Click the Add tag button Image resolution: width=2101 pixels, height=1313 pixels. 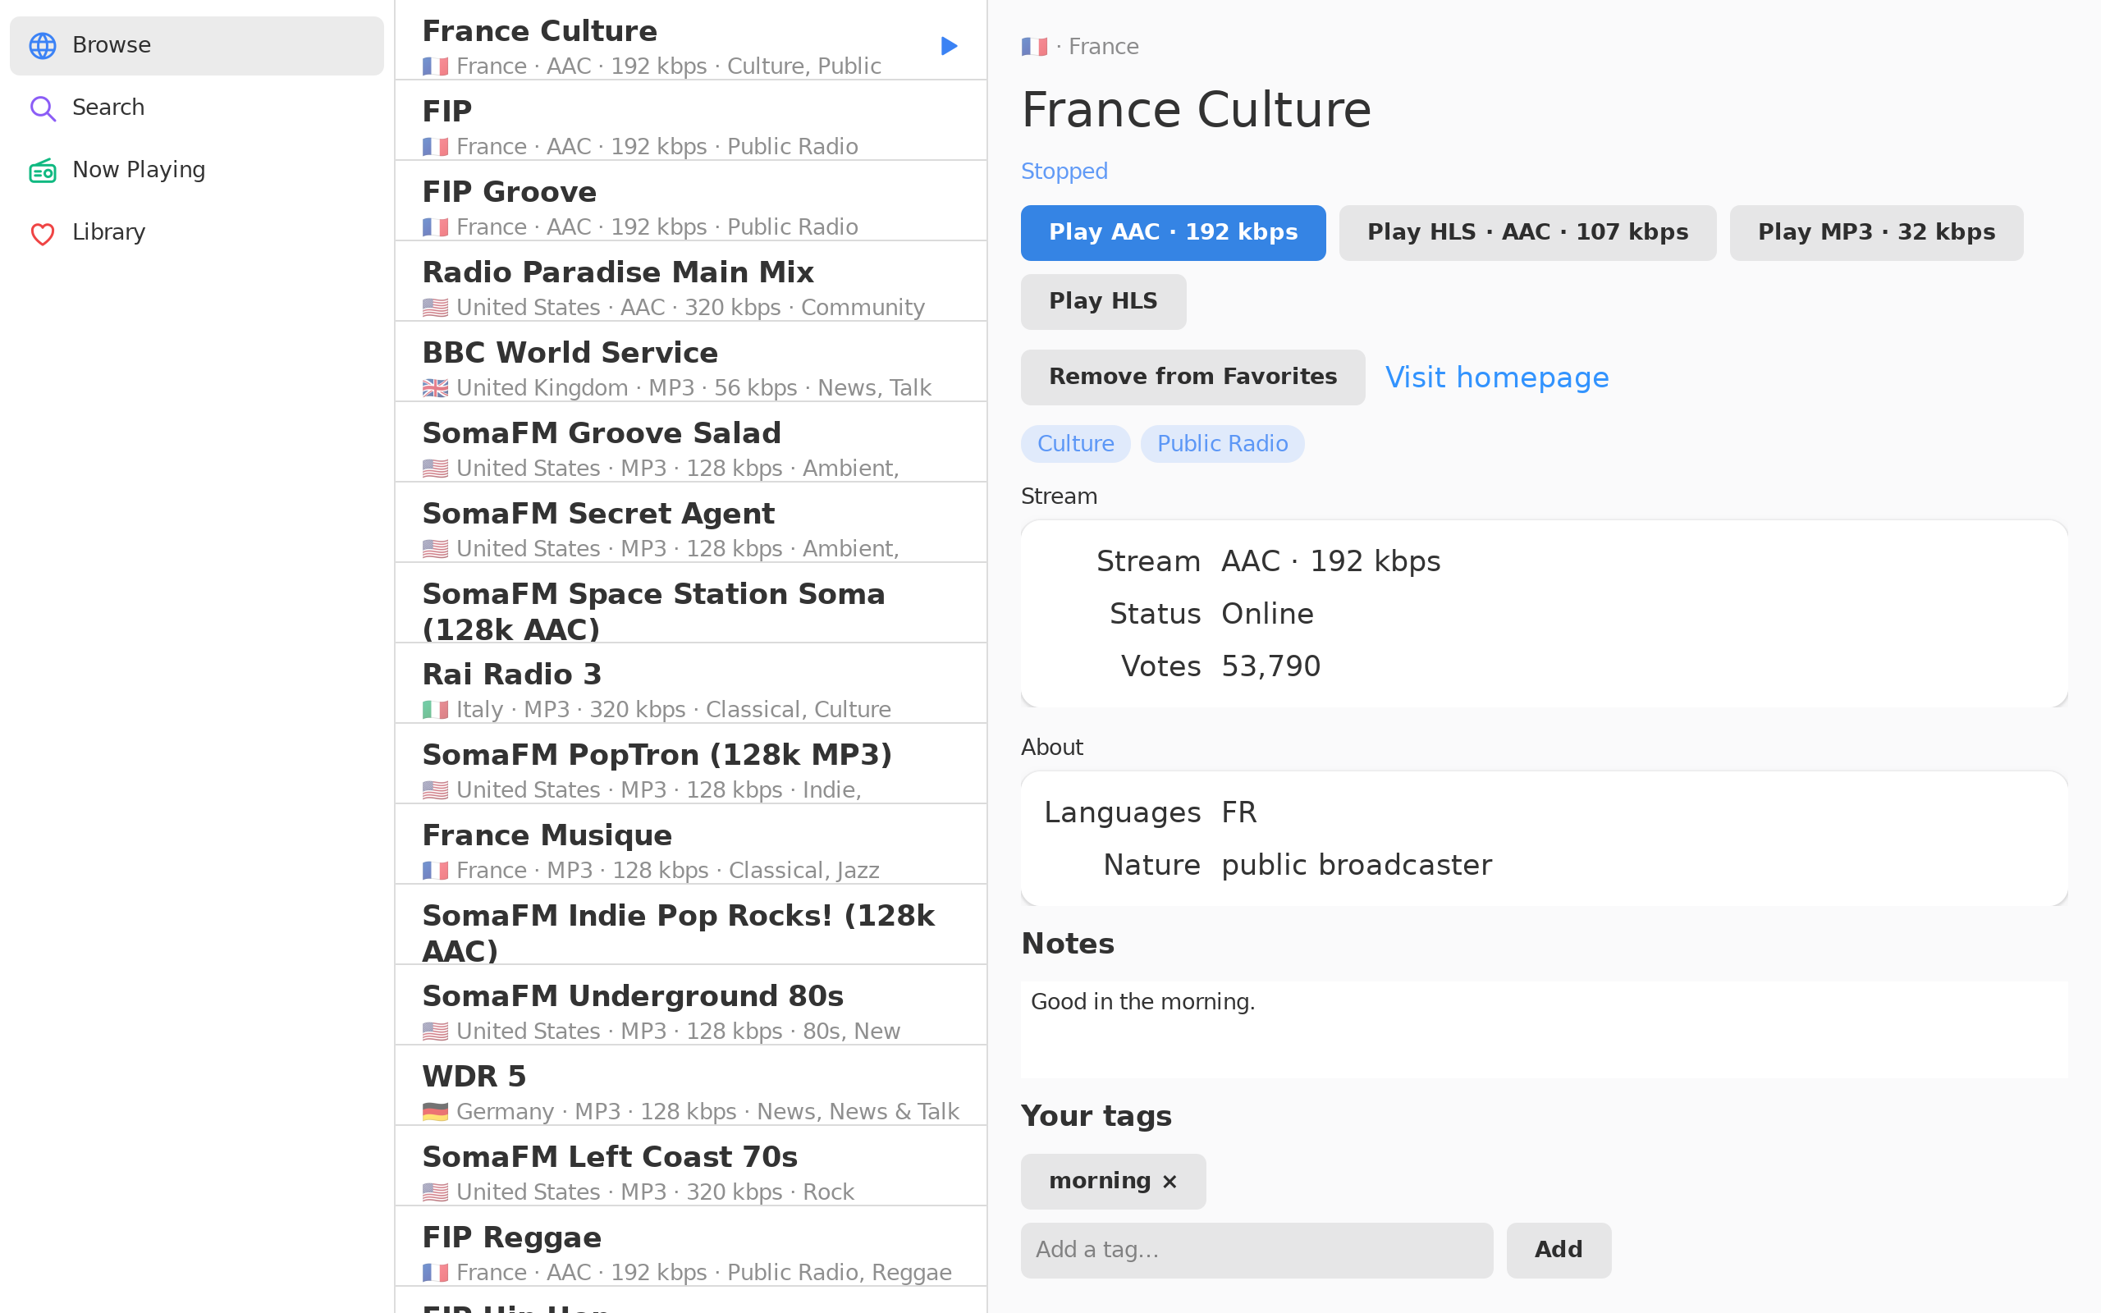click(1559, 1251)
